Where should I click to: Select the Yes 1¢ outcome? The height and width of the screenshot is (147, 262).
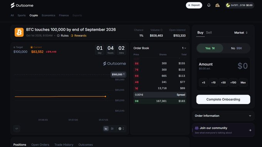[x=210, y=48]
